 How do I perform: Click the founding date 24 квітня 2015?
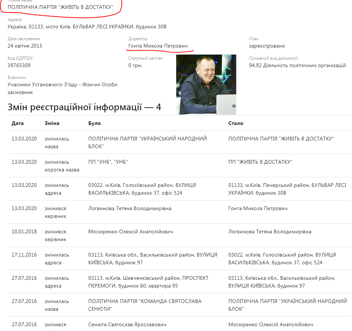click(x=25, y=46)
